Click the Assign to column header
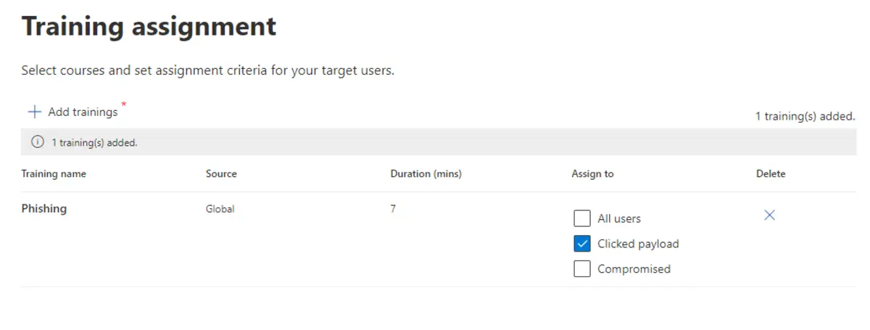The height and width of the screenshot is (330, 870). point(592,174)
